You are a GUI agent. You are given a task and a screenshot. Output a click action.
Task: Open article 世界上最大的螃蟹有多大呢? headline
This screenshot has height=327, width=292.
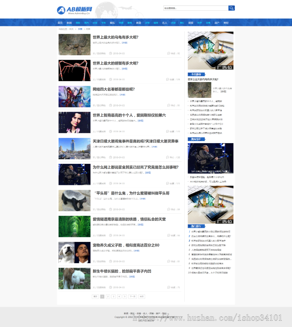click(116, 63)
